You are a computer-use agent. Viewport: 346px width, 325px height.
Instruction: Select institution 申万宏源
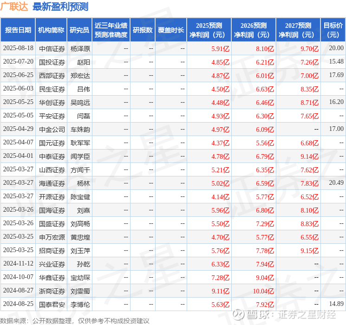52,237
